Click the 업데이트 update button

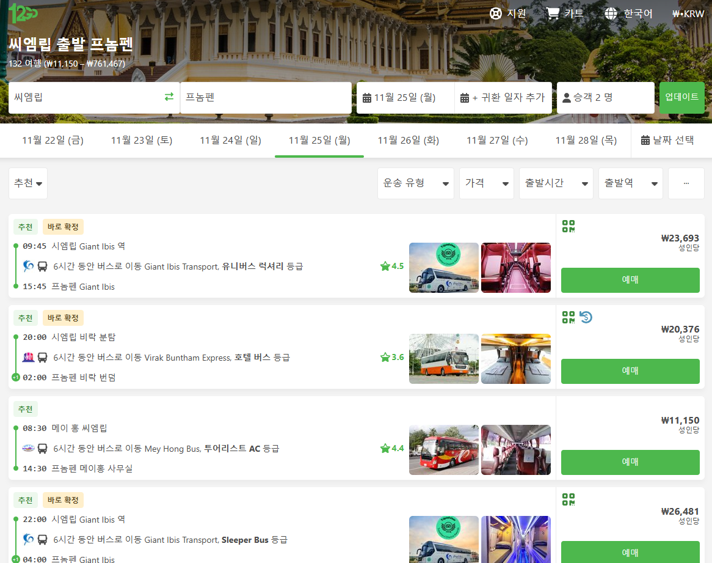click(681, 98)
